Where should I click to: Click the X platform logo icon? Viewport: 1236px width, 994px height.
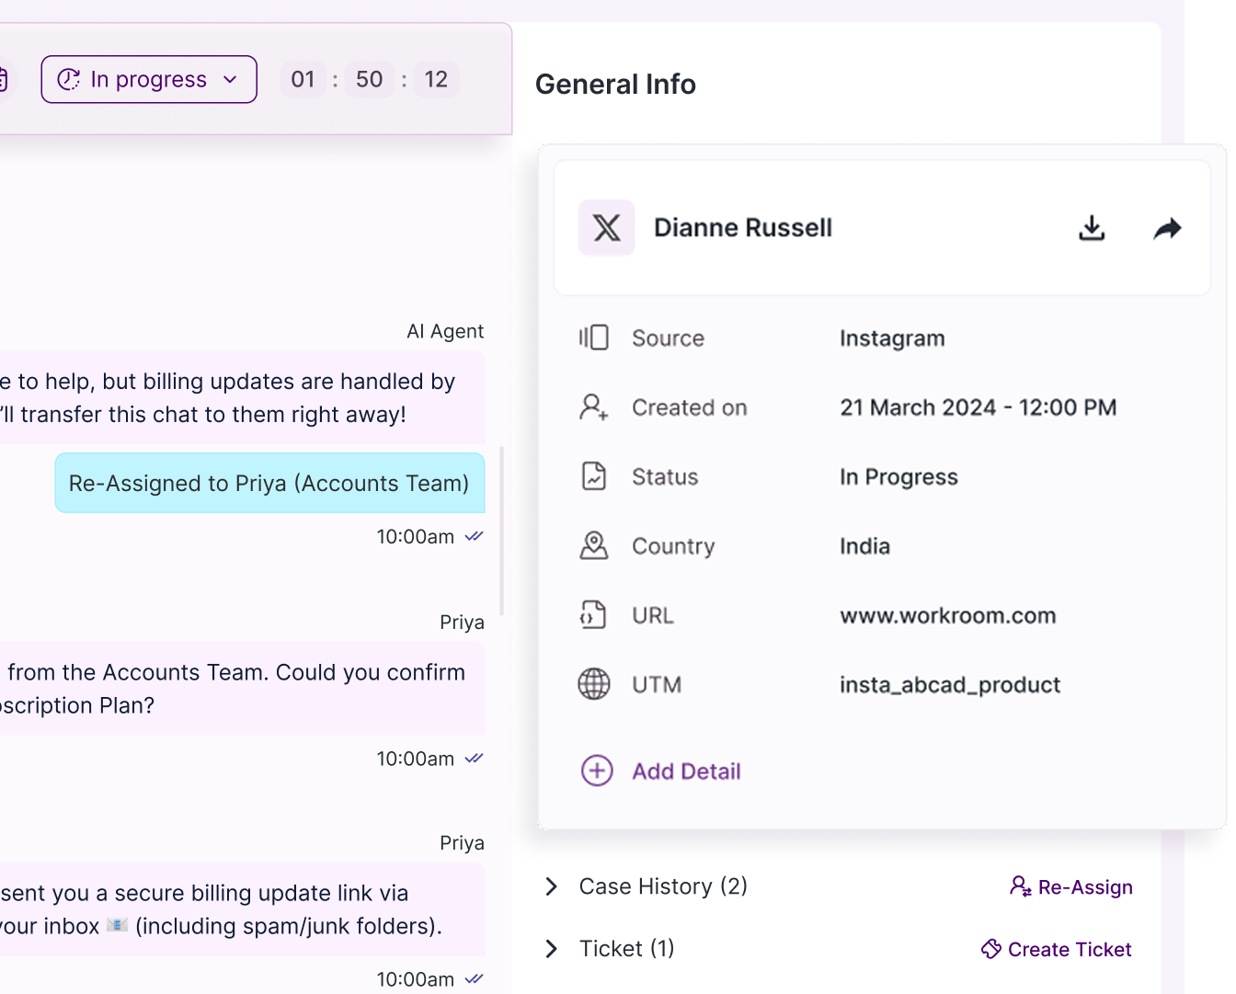606,227
